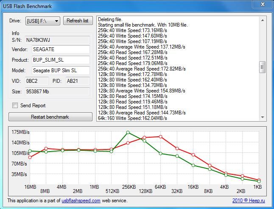Image resolution: width=274 pixels, height=209 pixels.
Task: Enable the Send Report checkbox
Action: pos(15,105)
